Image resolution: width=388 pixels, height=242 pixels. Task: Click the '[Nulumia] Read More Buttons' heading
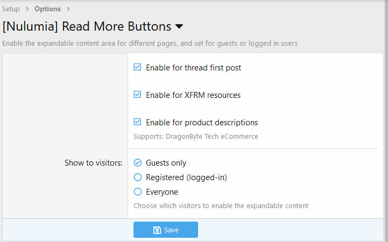point(87,26)
